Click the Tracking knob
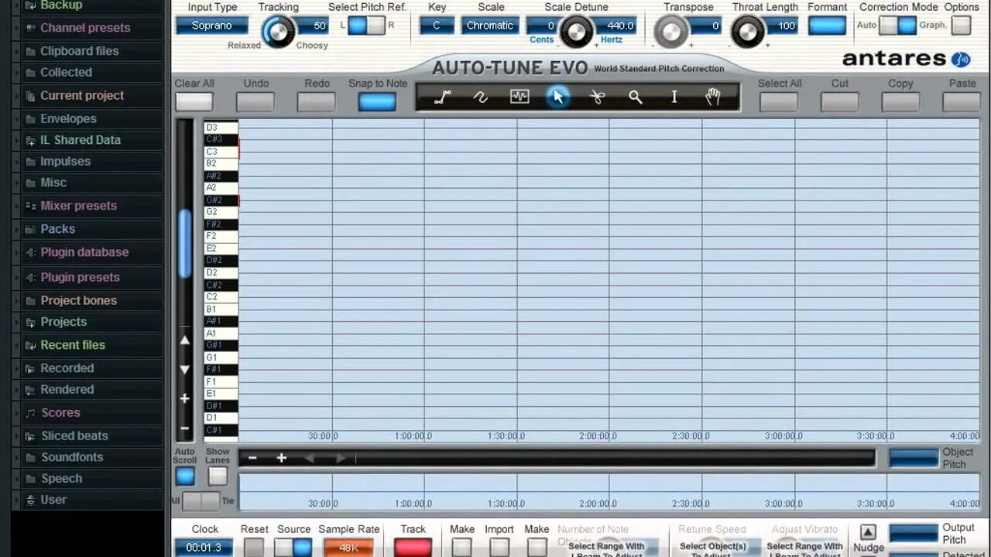Screen dimensions: 991x557 [x=278, y=32]
